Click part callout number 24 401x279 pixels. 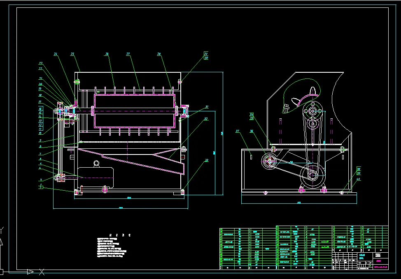point(56,54)
